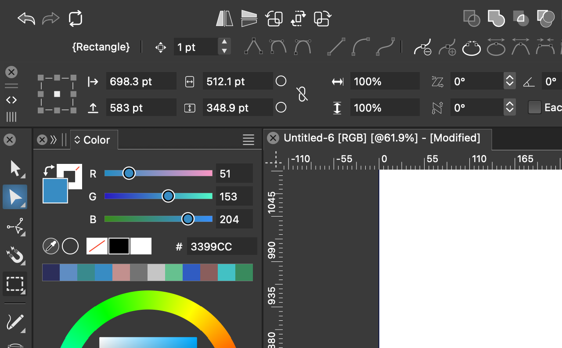
Task: Select the circle radio next to width field
Action: click(281, 81)
